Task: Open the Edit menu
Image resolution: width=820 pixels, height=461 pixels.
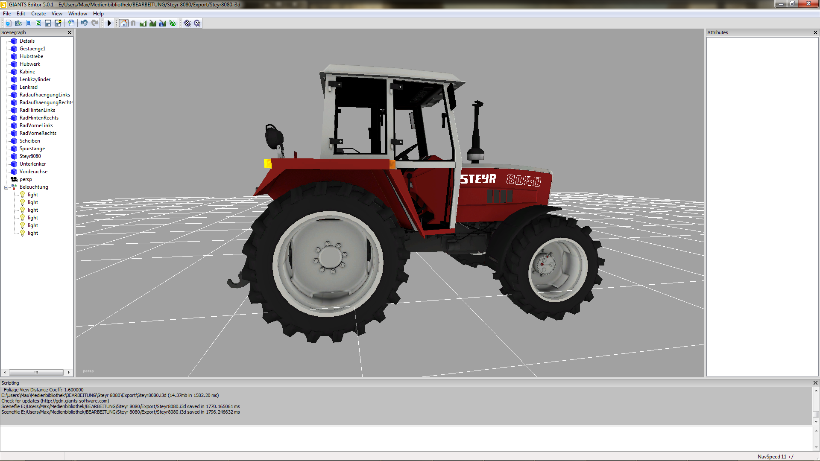Action: click(21, 14)
